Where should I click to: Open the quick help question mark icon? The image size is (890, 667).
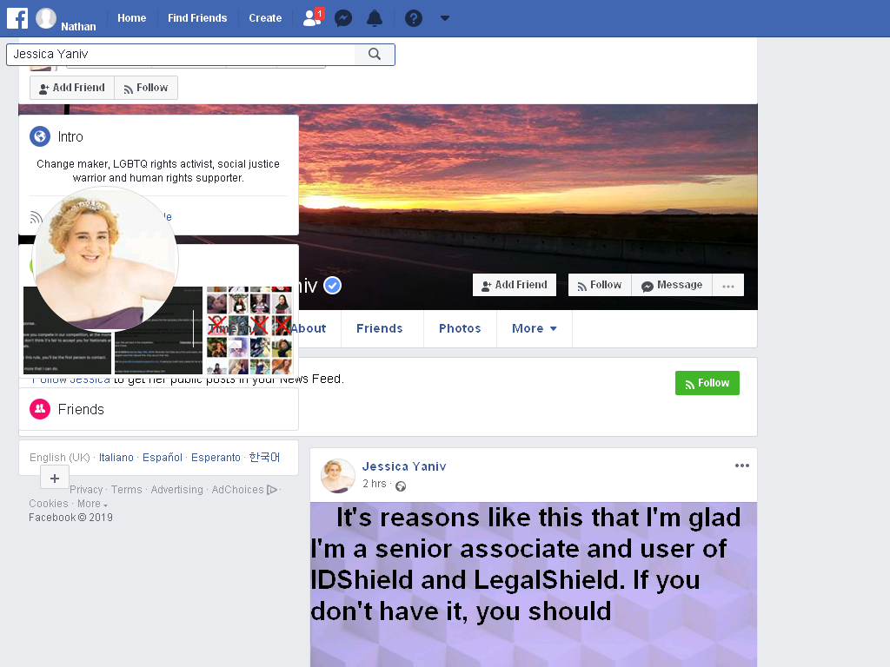coord(413,18)
